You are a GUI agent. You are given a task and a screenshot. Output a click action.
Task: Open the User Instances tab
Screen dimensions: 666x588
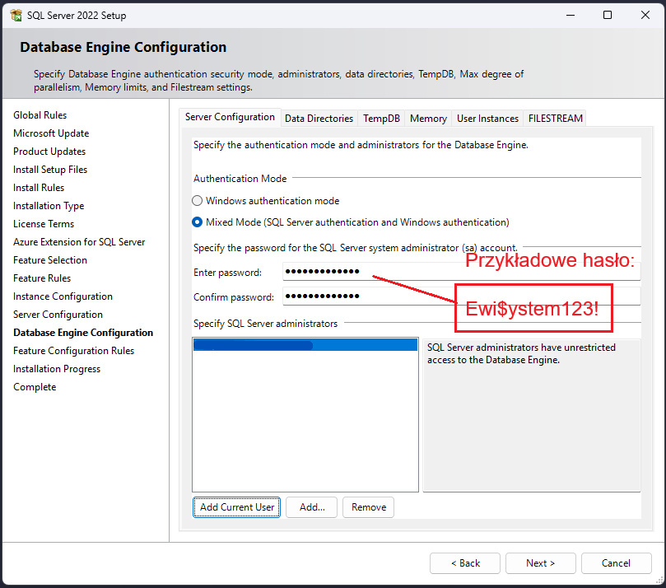[x=487, y=119]
